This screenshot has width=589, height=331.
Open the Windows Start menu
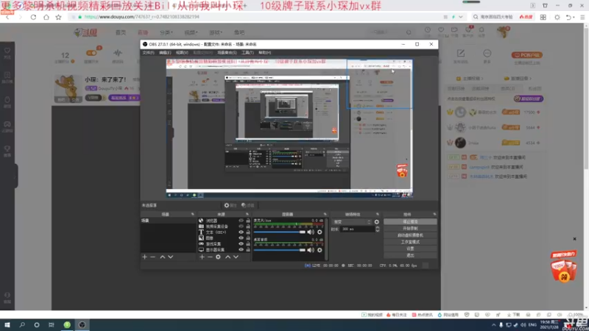tap(7, 325)
